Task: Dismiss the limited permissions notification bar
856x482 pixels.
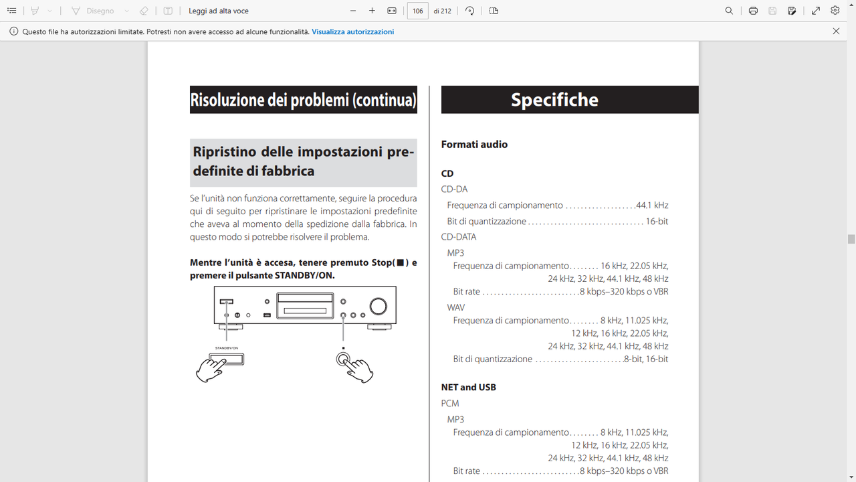Action: (x=836, y=31)
